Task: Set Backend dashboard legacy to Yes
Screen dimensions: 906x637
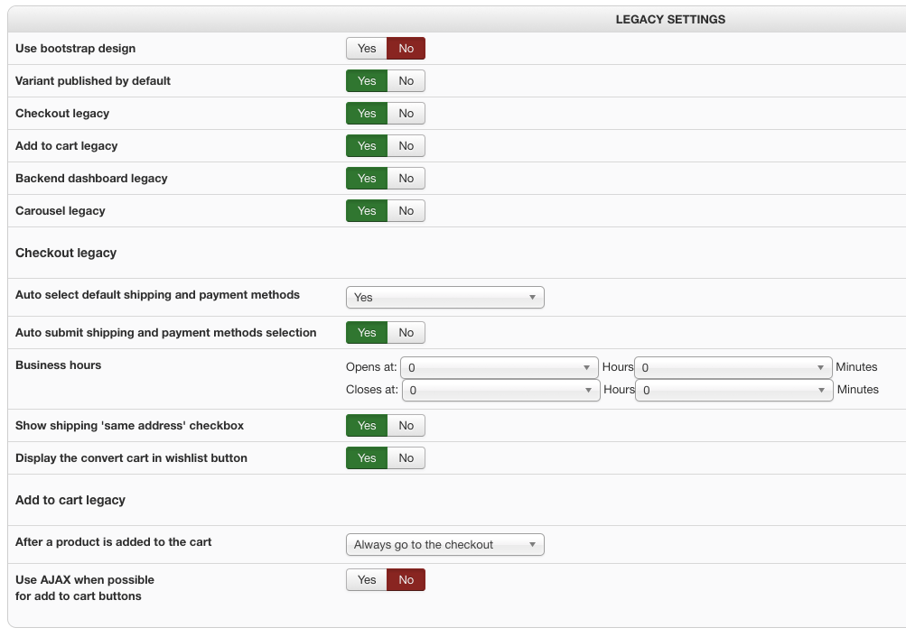Action: 367,179
